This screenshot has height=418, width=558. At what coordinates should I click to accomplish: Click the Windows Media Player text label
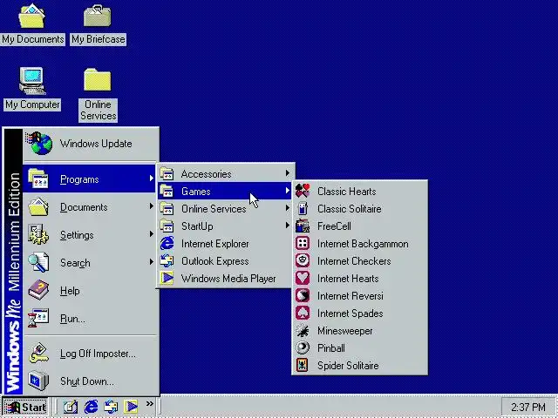[228, 279]
